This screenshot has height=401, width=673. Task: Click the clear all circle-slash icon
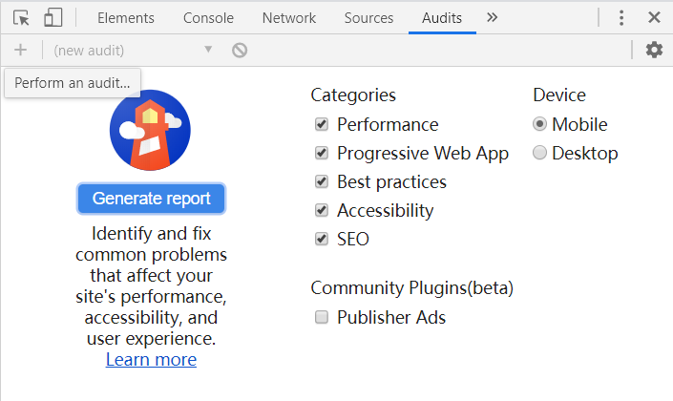click(x=240, y=51)
